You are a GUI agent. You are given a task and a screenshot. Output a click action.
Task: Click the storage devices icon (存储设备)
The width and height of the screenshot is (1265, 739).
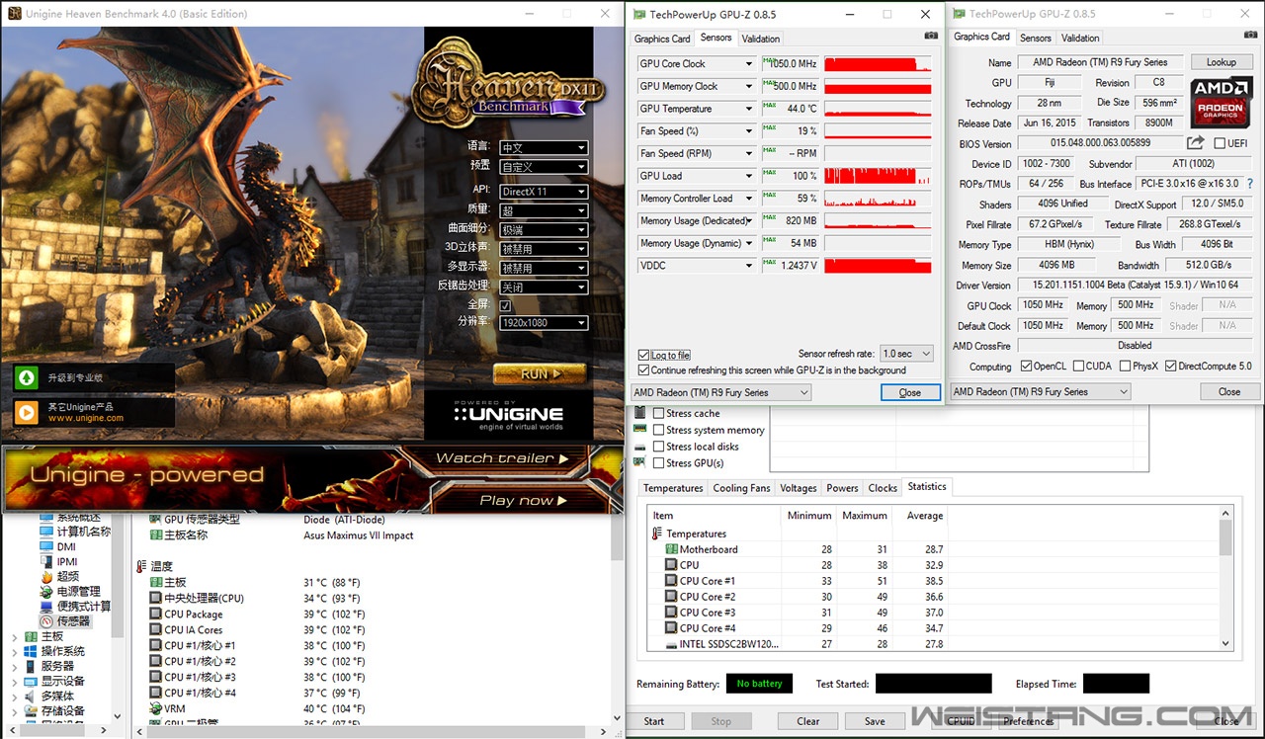pyautogui.click(x=31, y=710)
